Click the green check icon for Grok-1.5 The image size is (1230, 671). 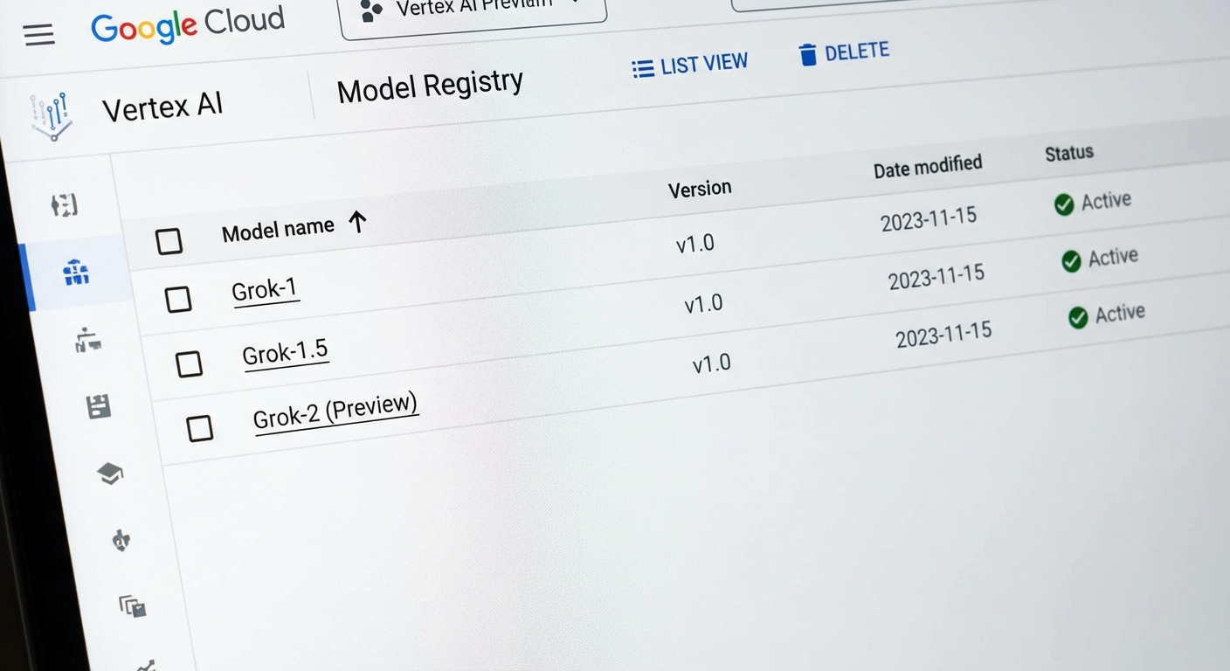click(x=1071, y=260)
